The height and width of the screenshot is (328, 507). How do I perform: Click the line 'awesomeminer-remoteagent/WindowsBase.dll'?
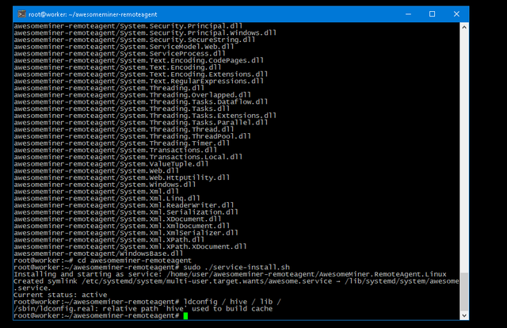98,254
